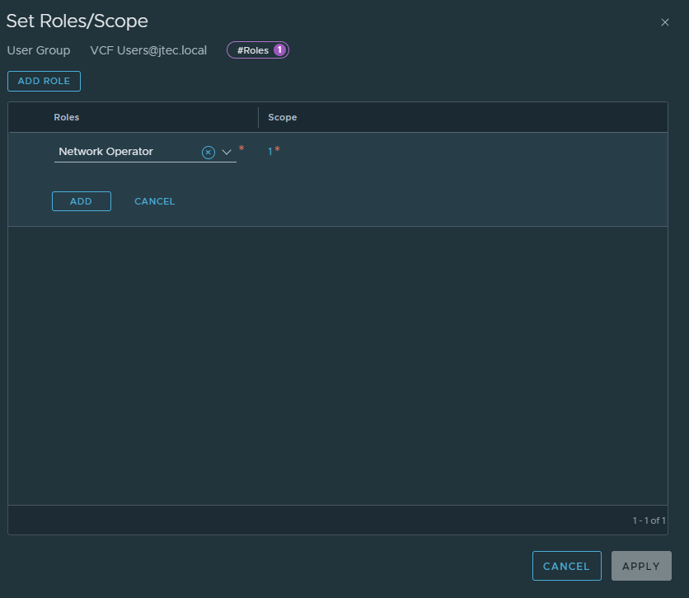Sort by the Roles column header

click(x=67, y=117)
